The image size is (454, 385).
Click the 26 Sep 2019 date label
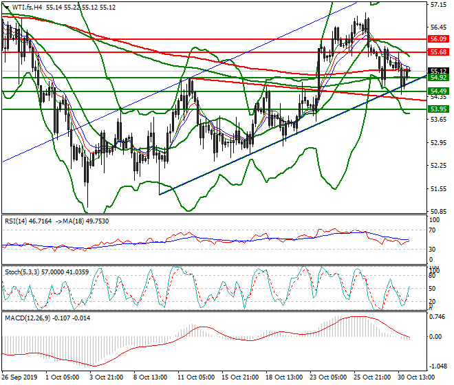point(20,377)
